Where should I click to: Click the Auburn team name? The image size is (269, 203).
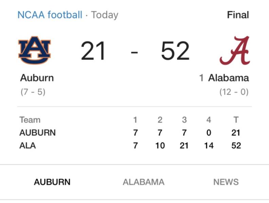coord(37,78)
